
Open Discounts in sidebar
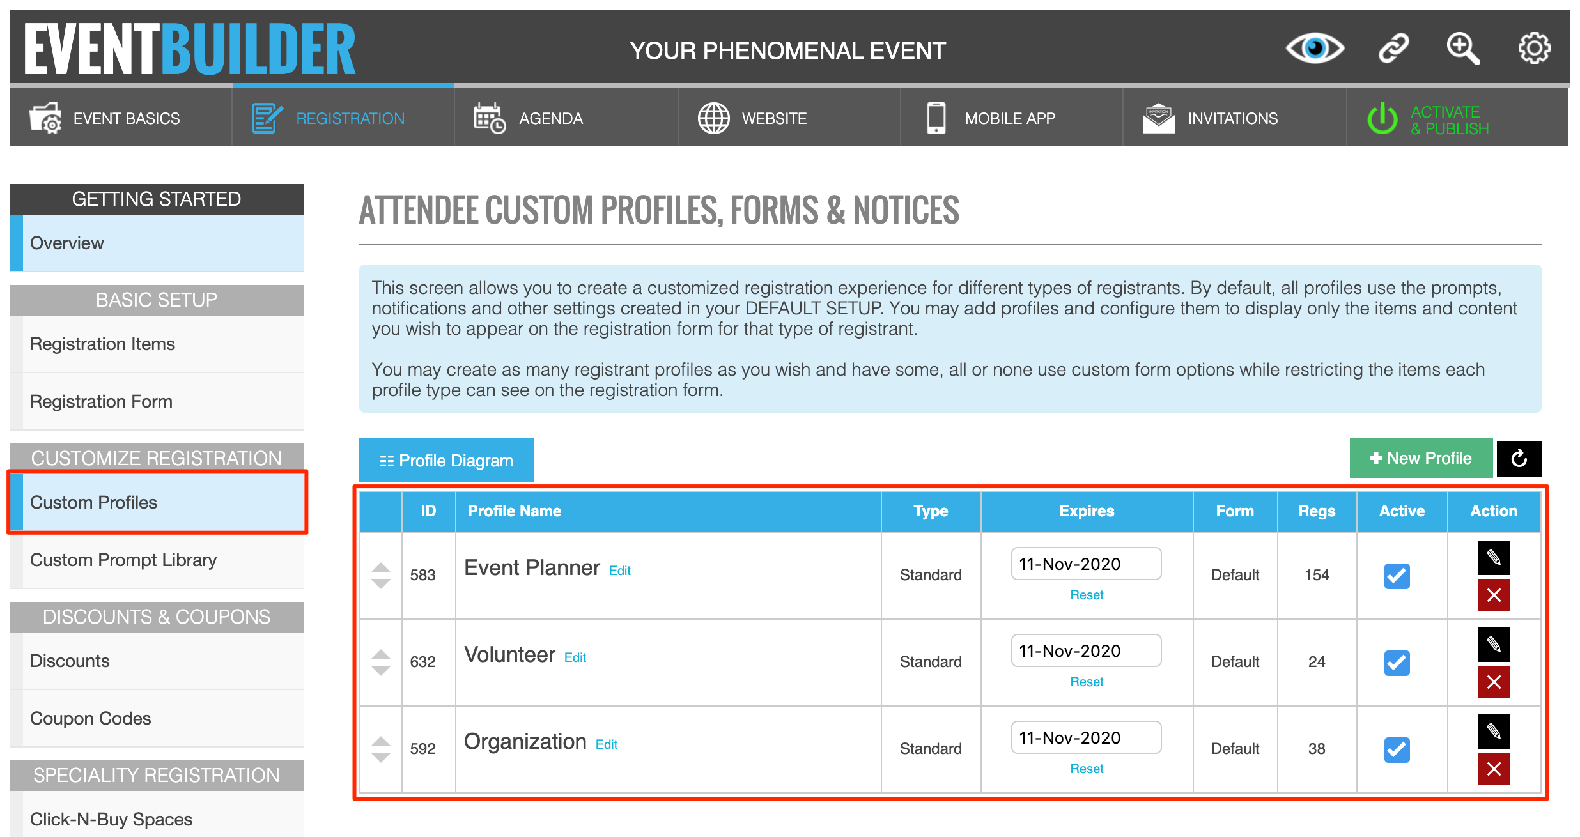point(157,661)
